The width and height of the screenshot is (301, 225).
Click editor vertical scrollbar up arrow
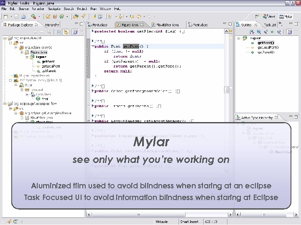point(226,31)
